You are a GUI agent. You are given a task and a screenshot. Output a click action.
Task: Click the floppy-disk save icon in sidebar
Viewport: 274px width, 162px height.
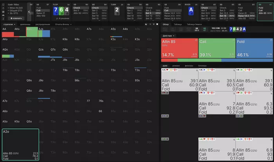pos(3,12)
